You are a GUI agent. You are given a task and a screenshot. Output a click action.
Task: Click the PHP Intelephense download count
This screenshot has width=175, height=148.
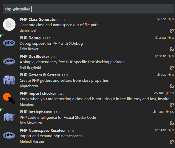click(158, 112)
